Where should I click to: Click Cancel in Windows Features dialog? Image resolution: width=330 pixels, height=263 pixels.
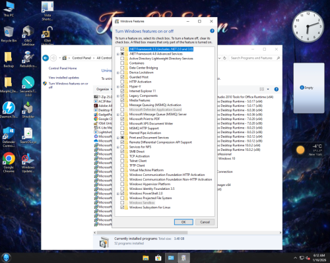click(205, 222)
